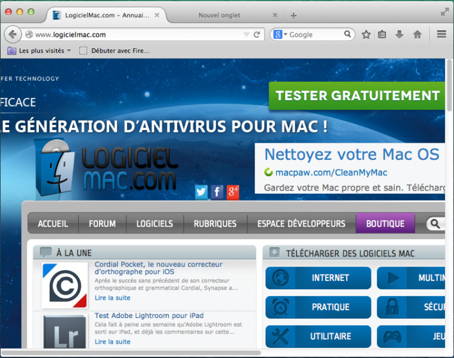This screenshot has width=454, height=358.
Task: Open the Google Plus social icon
Action: point(233,192)
